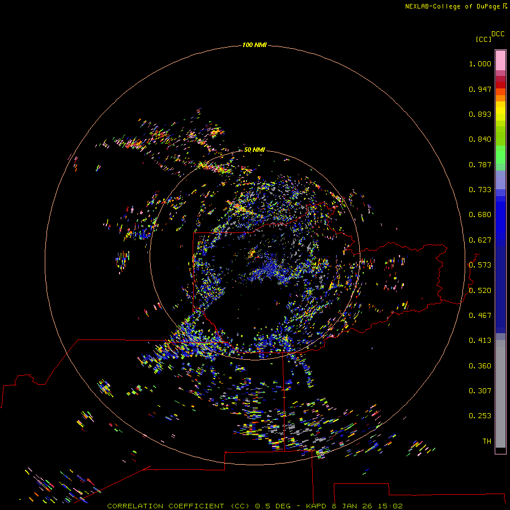The height and width of the screenshot is (510, 510).
Task: Click the 0.253 scale value
Action: click(480, 416)
